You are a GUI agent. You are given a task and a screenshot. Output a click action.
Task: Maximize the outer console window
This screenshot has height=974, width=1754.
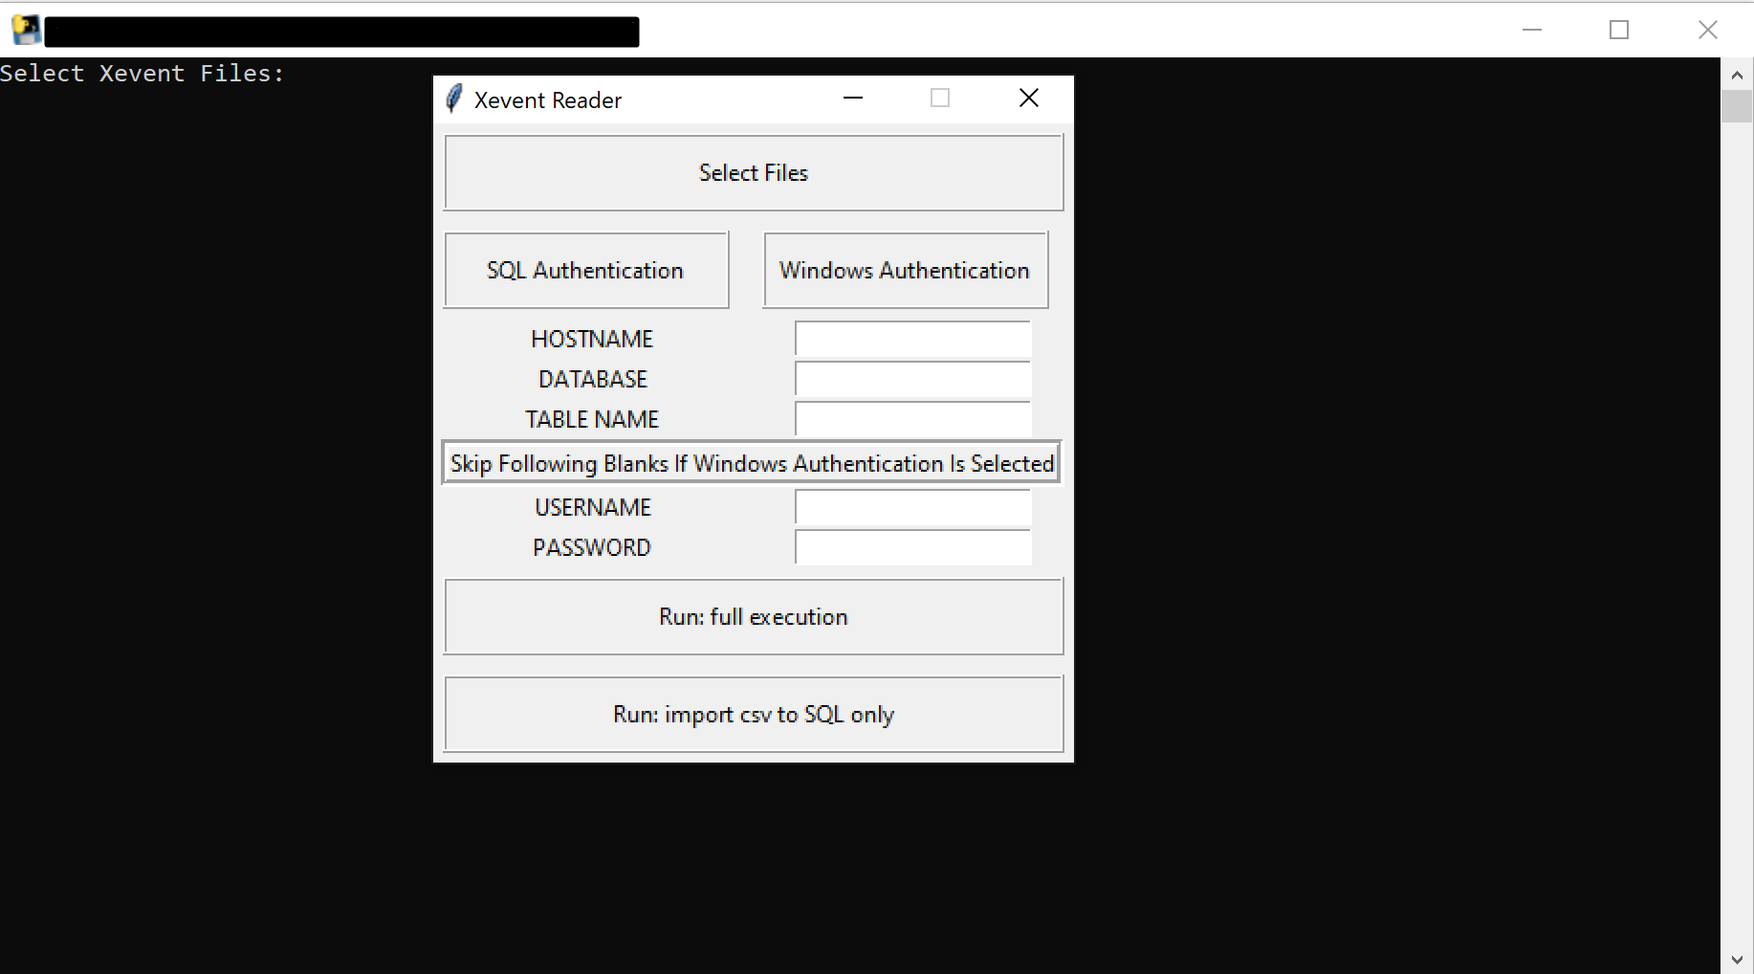click(1618, 30)
